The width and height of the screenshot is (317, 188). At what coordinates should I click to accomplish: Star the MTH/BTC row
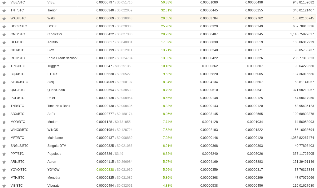(4, 178)
